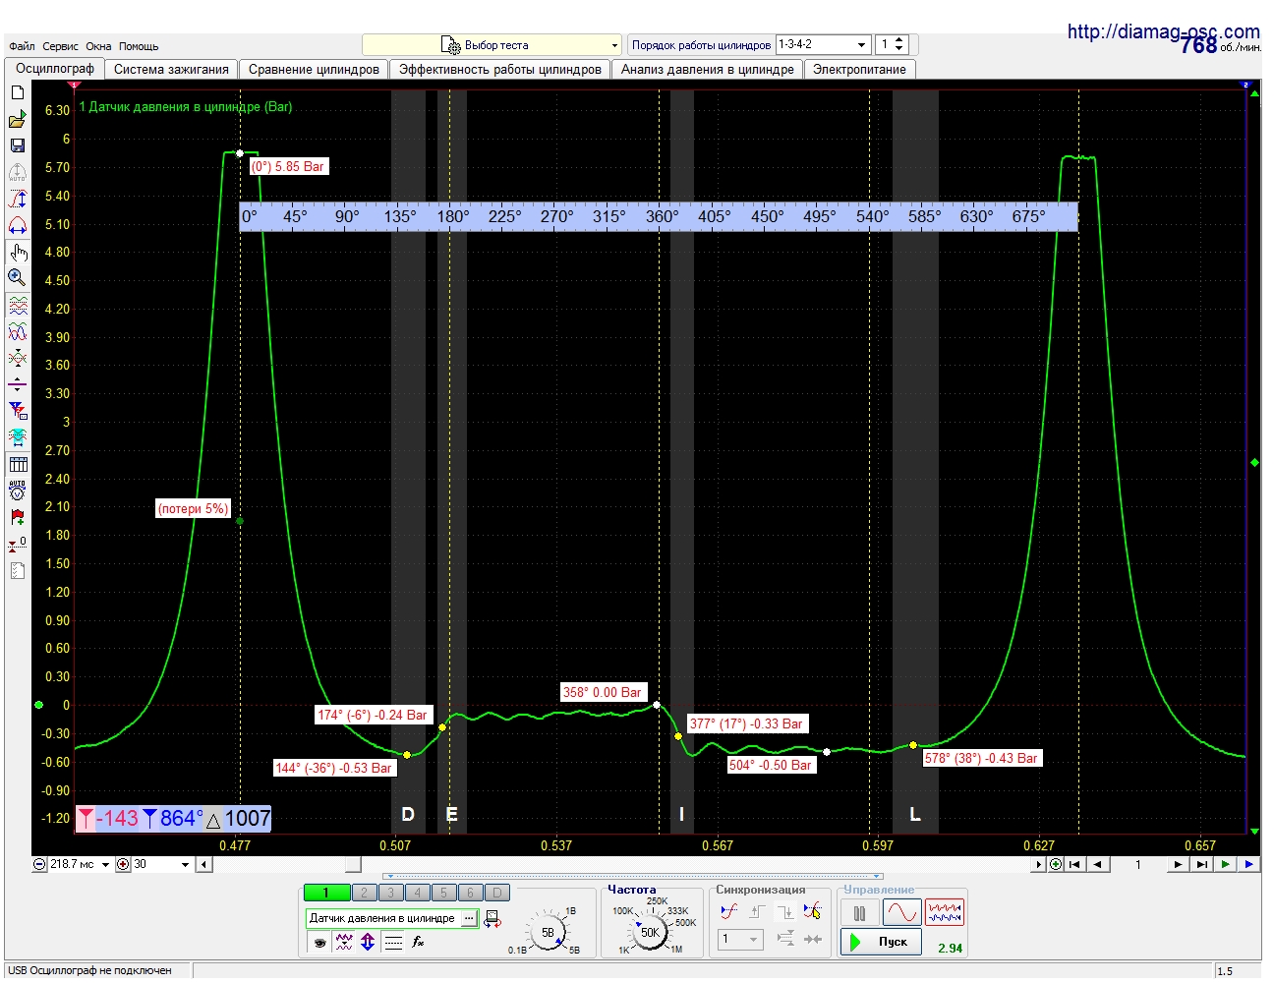The height and width of the screenshot is (983, 1274).
Task: Click the horizontal scrollbar thumb under graph
Action: (x=353, y=865)
